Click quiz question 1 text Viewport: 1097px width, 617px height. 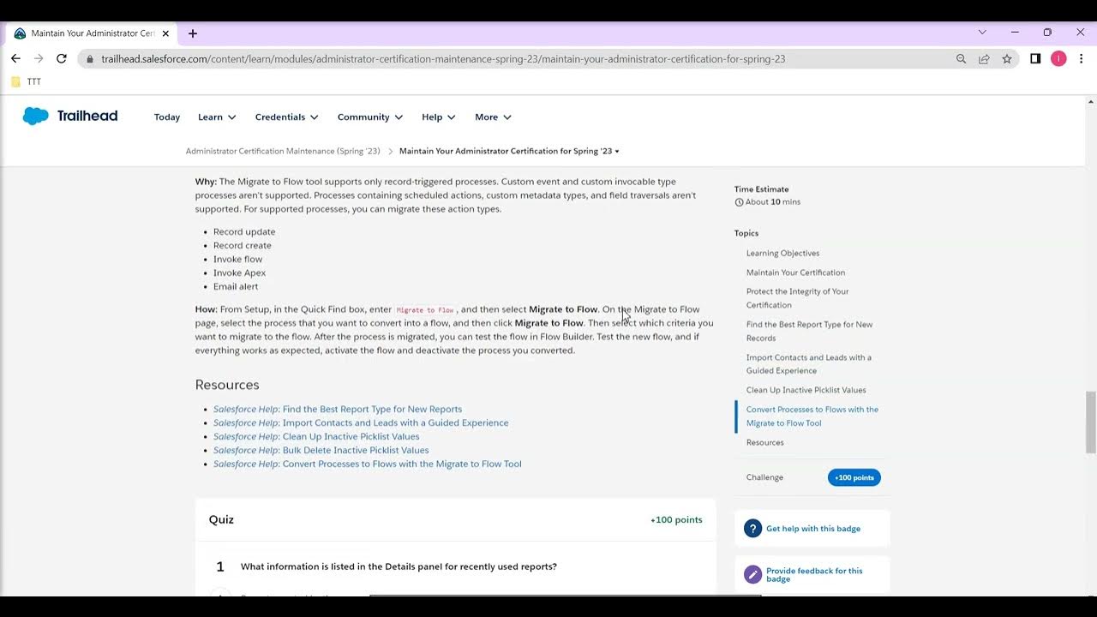point(399,567)
